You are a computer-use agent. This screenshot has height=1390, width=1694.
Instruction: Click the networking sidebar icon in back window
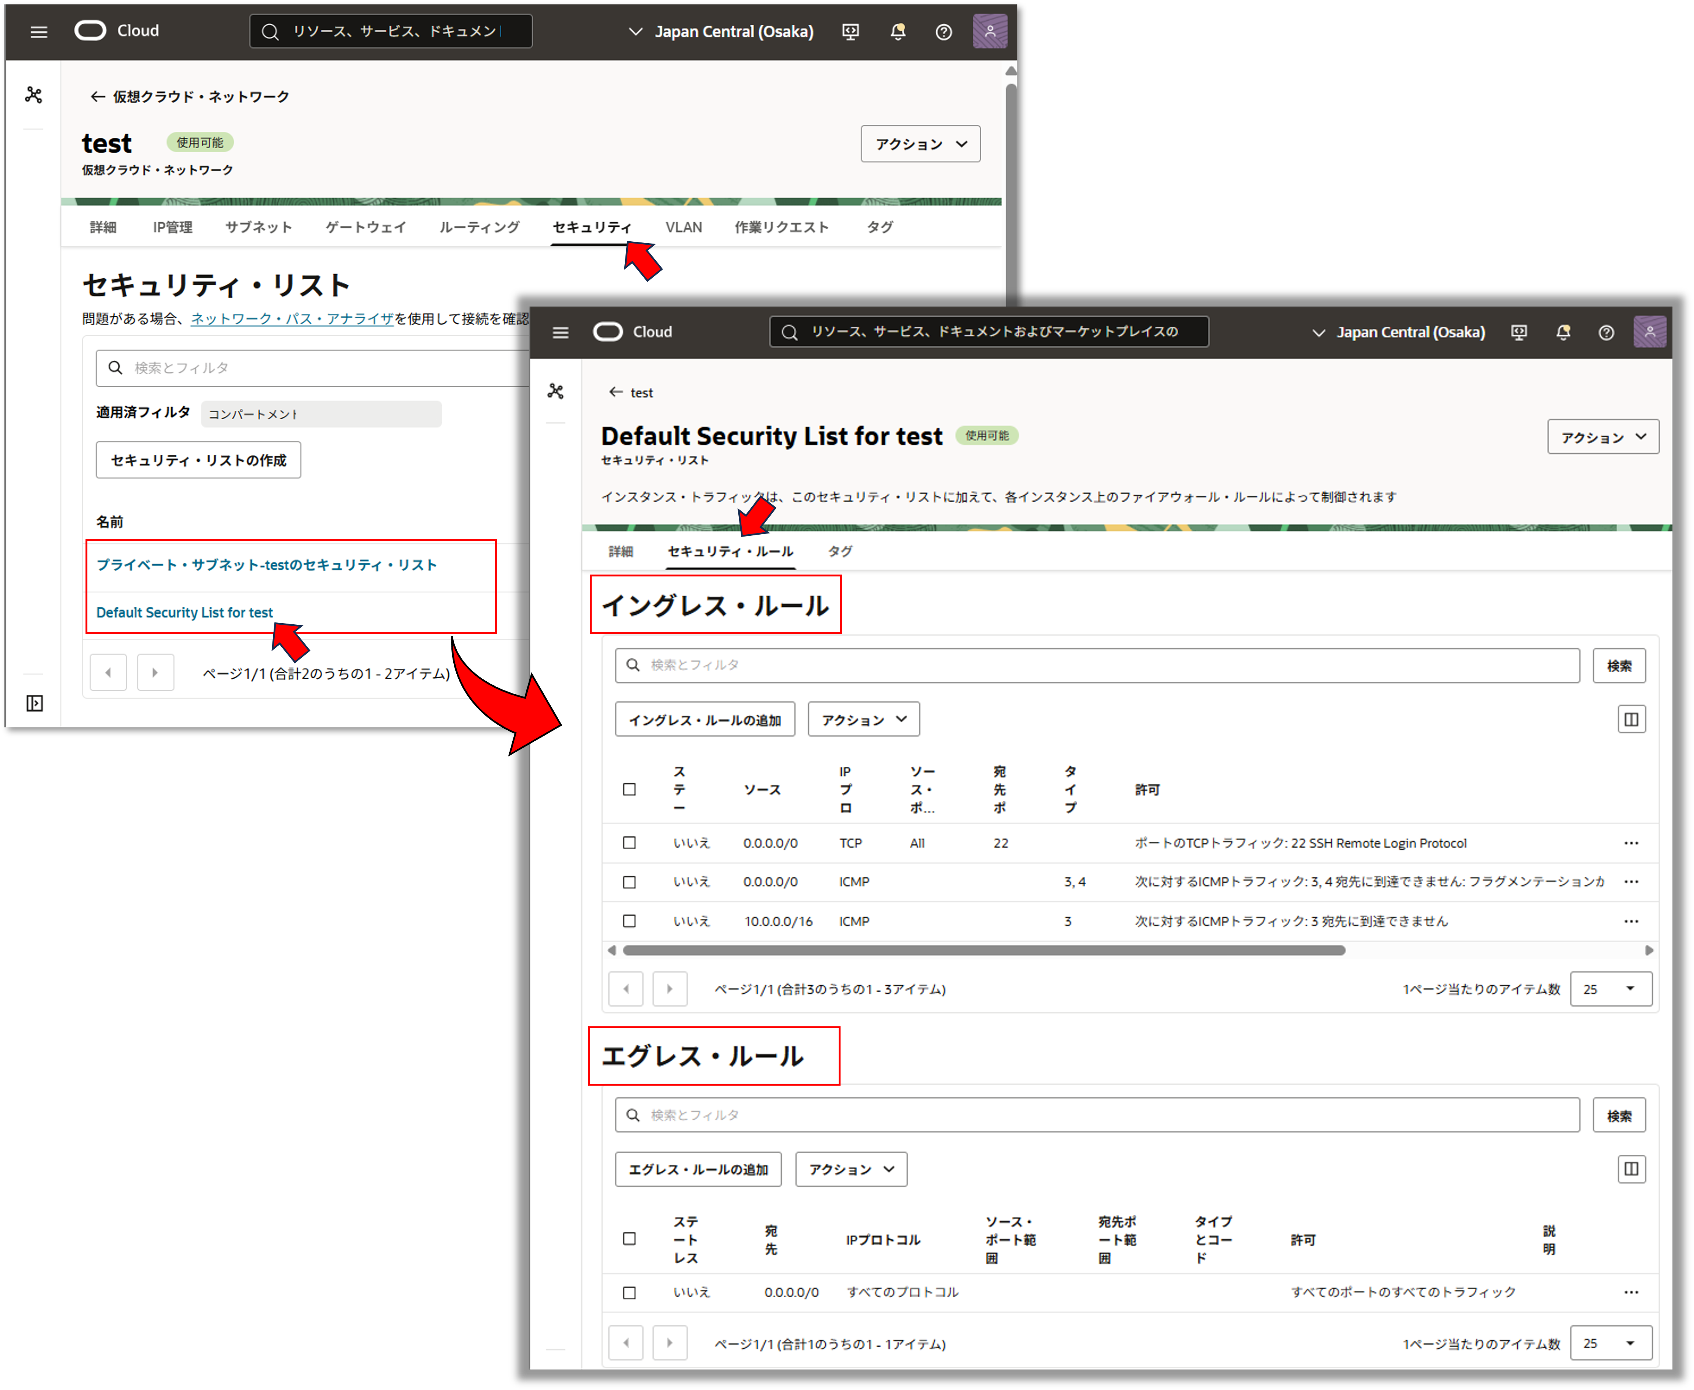tap(33, 95)
